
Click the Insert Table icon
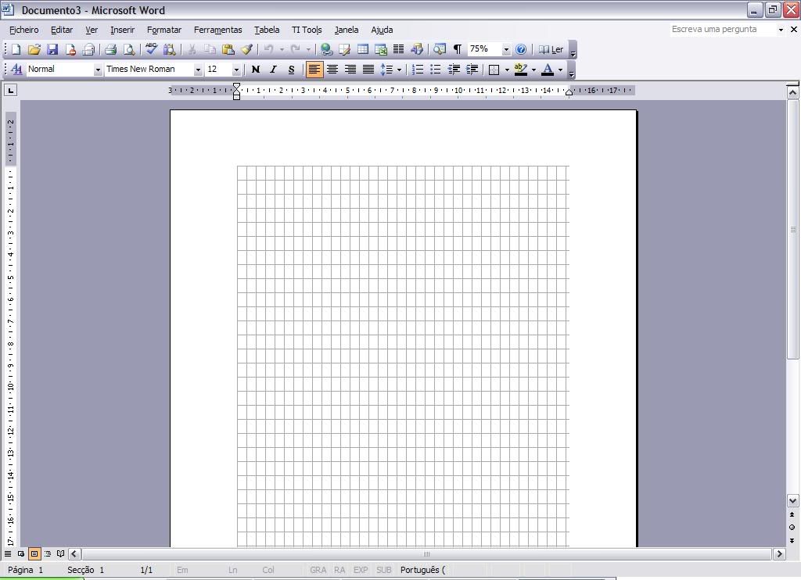[363, 49]
